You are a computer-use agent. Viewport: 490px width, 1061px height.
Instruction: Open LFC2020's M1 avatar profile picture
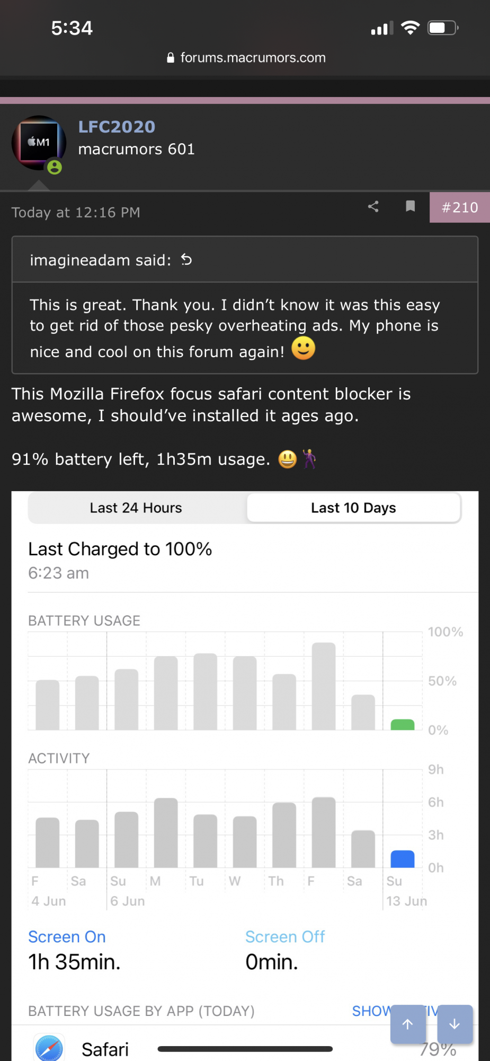(x=39, y=143)
